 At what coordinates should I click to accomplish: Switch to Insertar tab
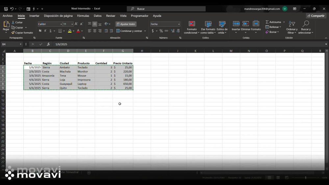34,16
